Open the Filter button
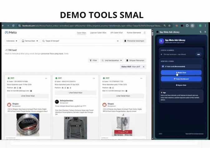Viewport: 210px width, 148px height. pos(93,60)
